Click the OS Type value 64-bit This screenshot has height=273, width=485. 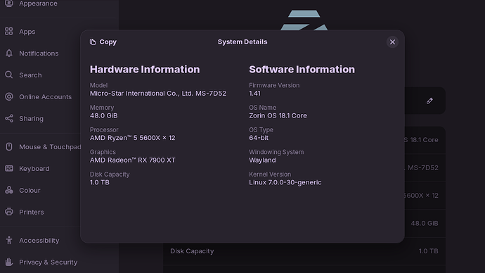coord(259,138)
